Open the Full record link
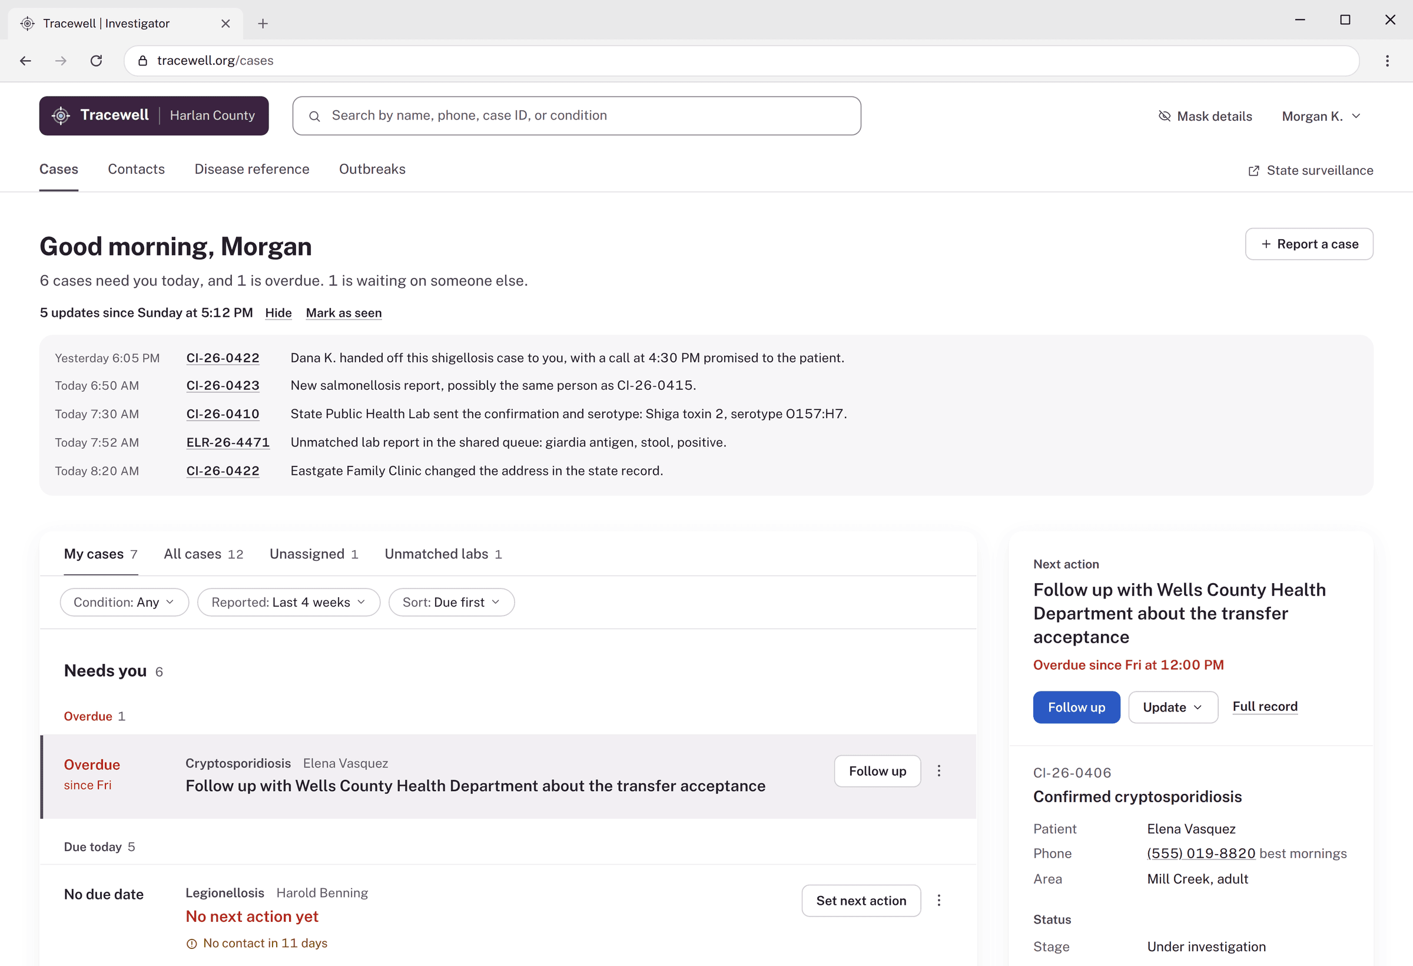Viewport: 1413px width, 966px height. click(1265, 706)
